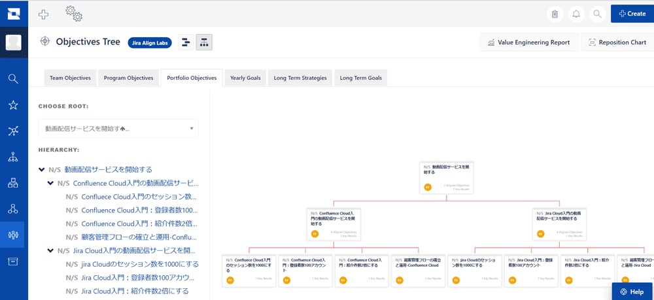Switch to the Yearly Goals tab

[245, 78]
